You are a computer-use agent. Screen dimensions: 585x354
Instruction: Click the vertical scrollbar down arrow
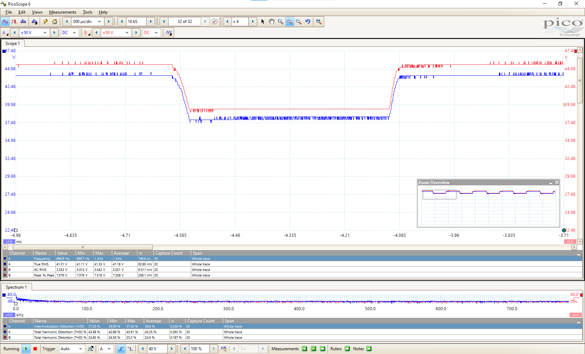click(580, 241)
